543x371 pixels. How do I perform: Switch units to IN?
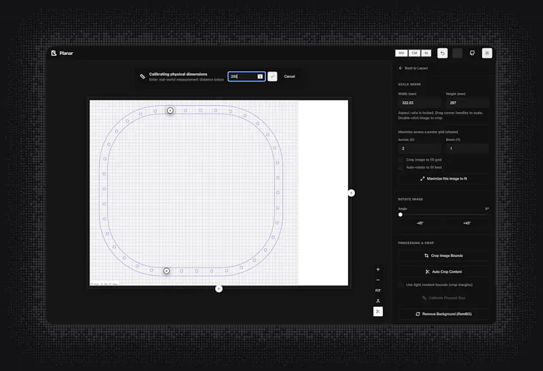click(426, 53)
